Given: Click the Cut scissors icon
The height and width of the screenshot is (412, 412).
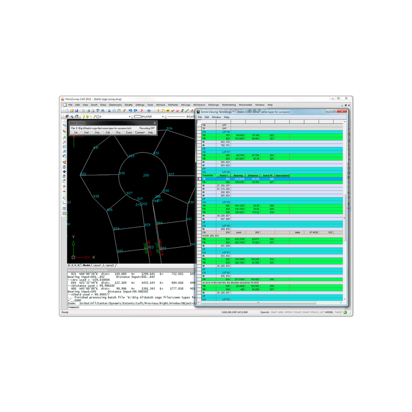Looking at the screenshot, I should click(109, 111).
